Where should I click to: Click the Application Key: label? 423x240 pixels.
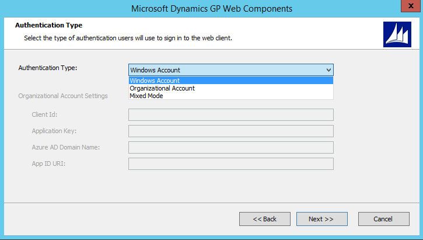point(54,131)
